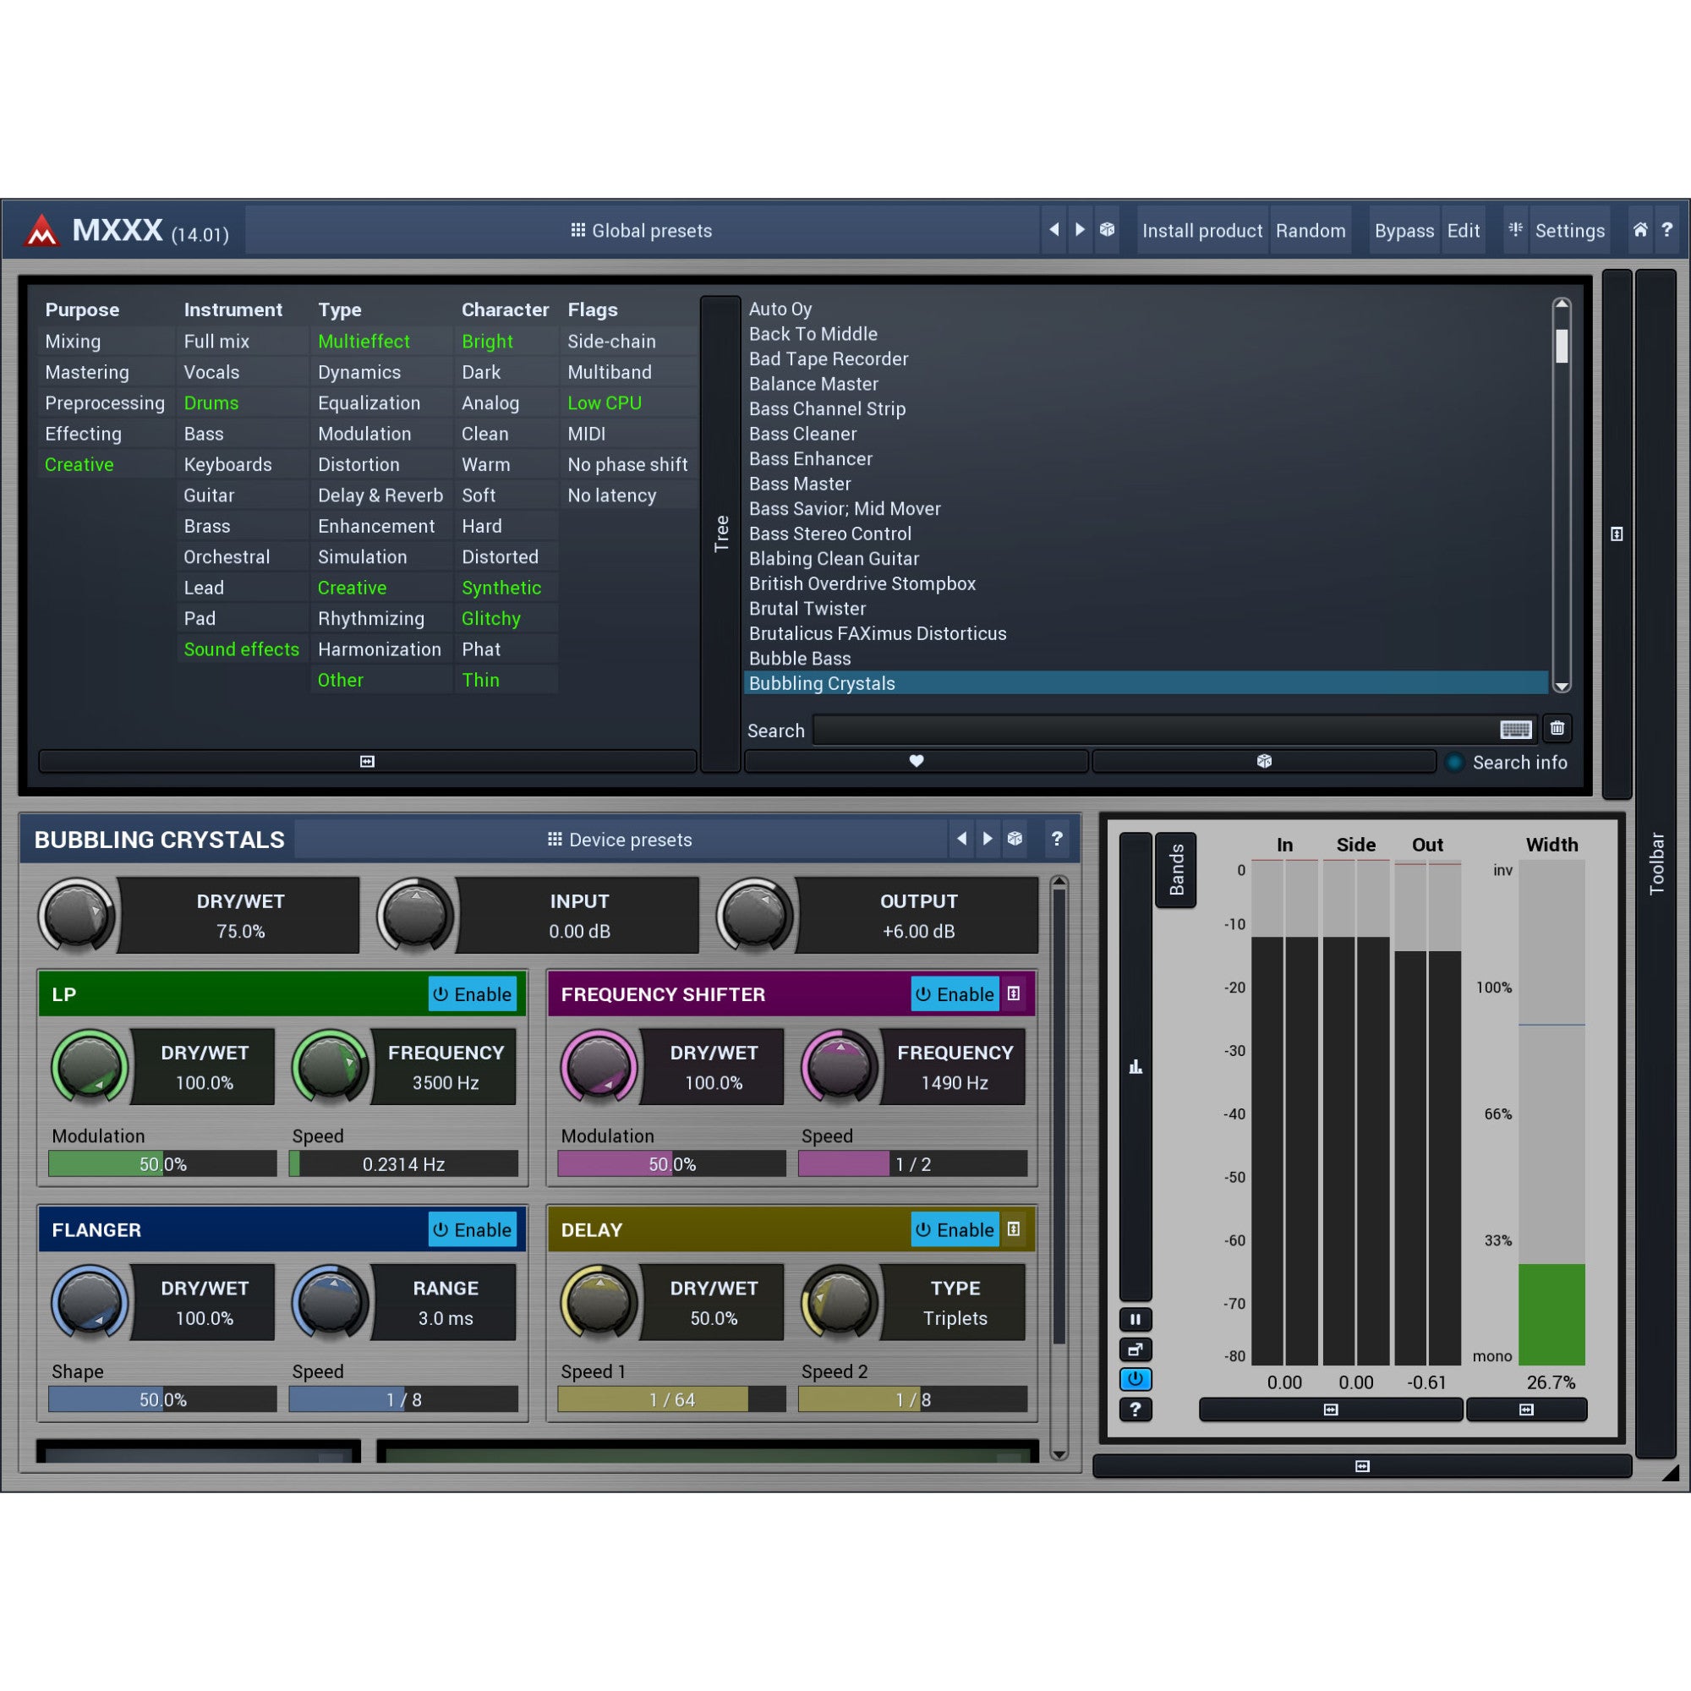Click the previous global preset arrow
Viewport: 1691px width, 1691px height.
1053,230
